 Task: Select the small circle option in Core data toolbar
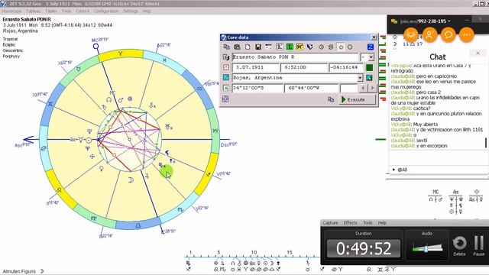[x=341, y=47]
